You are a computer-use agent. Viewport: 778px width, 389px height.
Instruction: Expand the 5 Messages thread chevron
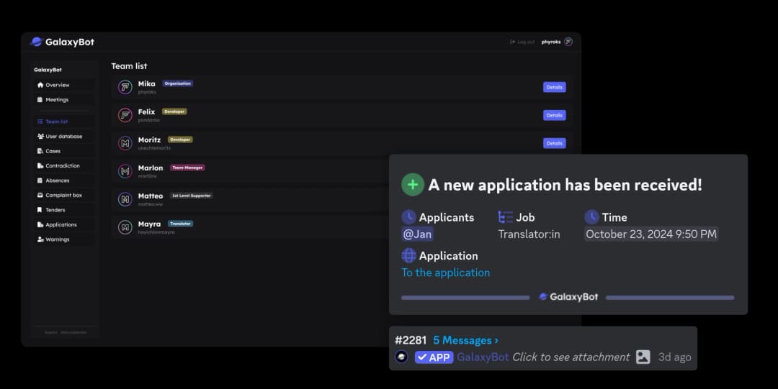pyautogui.click(x=496, y=340)
